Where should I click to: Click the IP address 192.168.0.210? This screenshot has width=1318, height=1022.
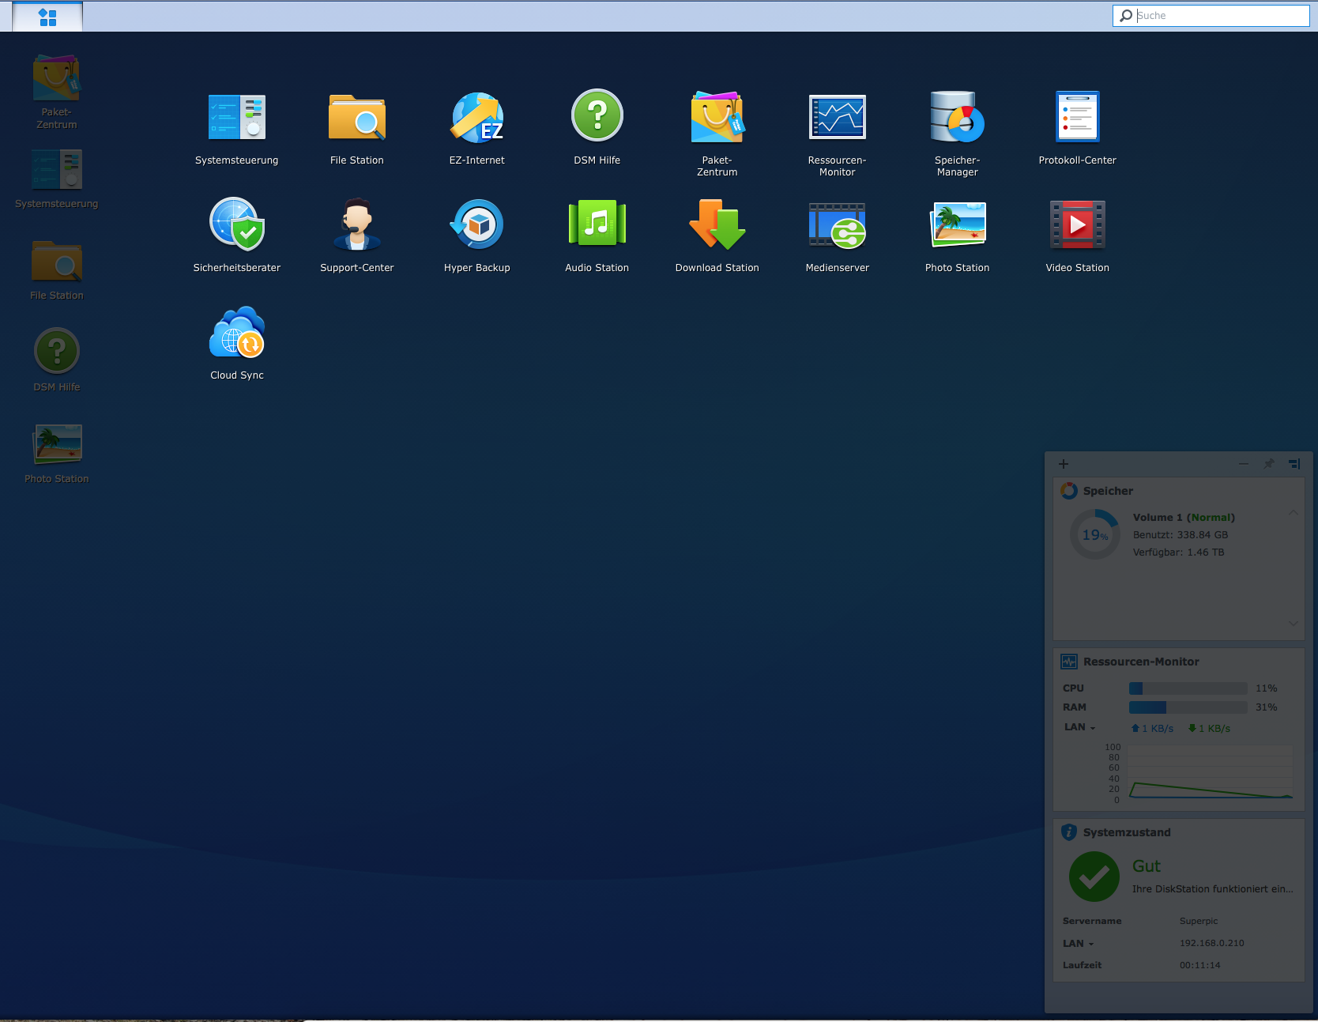pyautogui.click(x=1212, y=944)
